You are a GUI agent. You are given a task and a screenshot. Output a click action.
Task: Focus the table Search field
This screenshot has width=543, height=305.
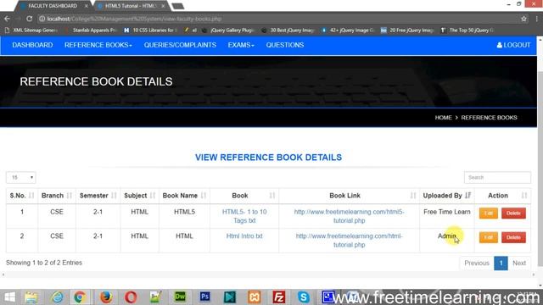point(497,177)
